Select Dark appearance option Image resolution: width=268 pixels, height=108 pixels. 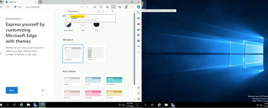pyautogui.click(x=96, y=24)
